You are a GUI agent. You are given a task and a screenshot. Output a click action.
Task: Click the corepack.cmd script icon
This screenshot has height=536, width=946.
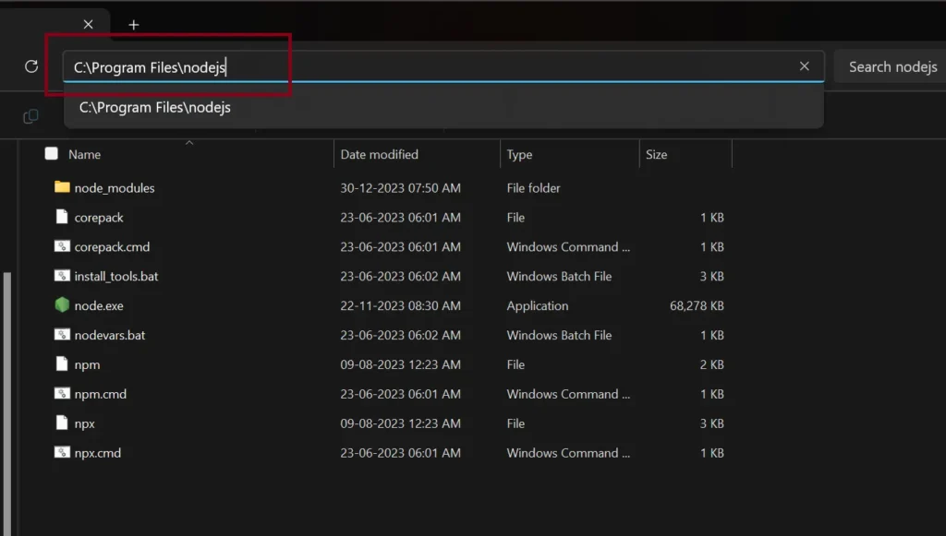(62, 246)
